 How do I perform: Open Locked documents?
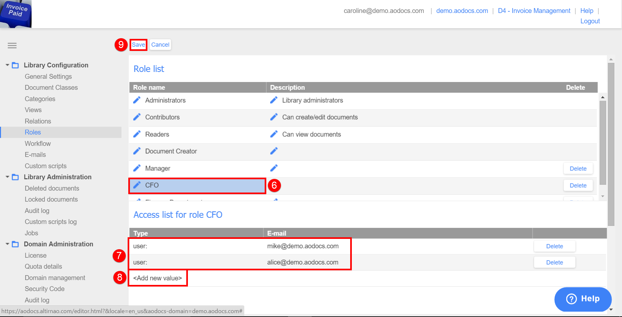pyautogui.click(x=51, y=199)
